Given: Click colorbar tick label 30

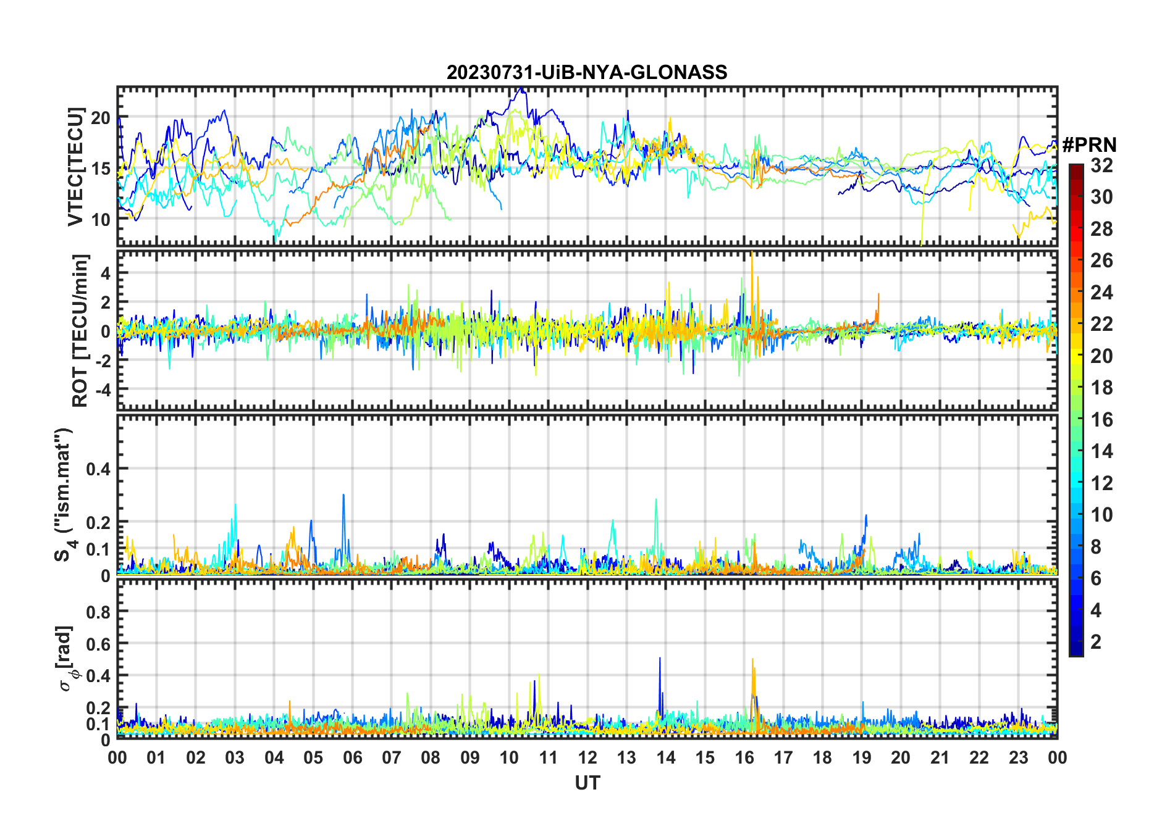Looking at the screenshot, I should 1101,197.
